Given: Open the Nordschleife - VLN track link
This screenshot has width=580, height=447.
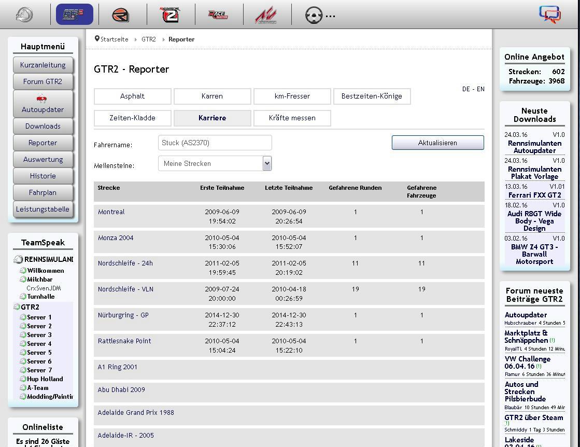Looking at the screenshot, I should pos(125,289).
